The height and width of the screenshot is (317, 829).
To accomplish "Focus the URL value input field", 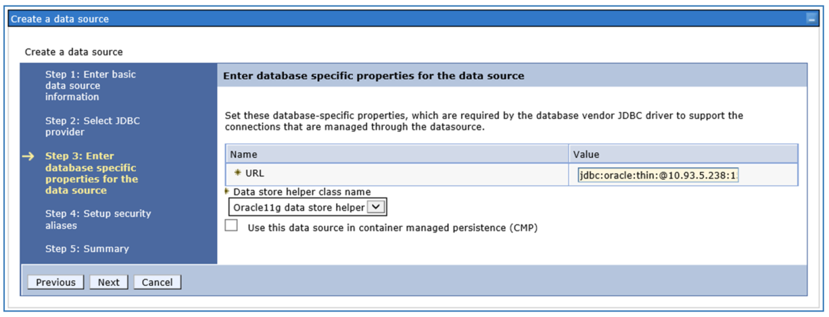I will [657, 175].
